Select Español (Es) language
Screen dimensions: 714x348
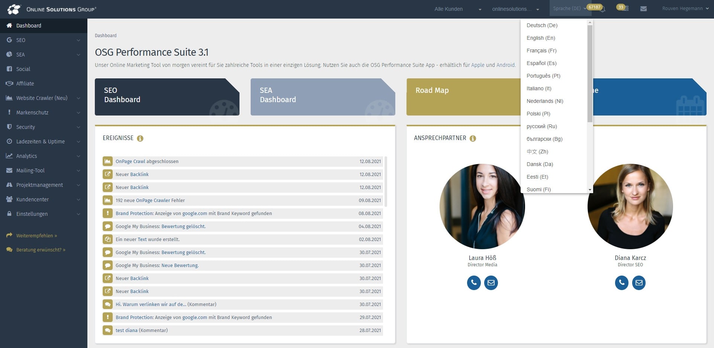click(554, 63)
